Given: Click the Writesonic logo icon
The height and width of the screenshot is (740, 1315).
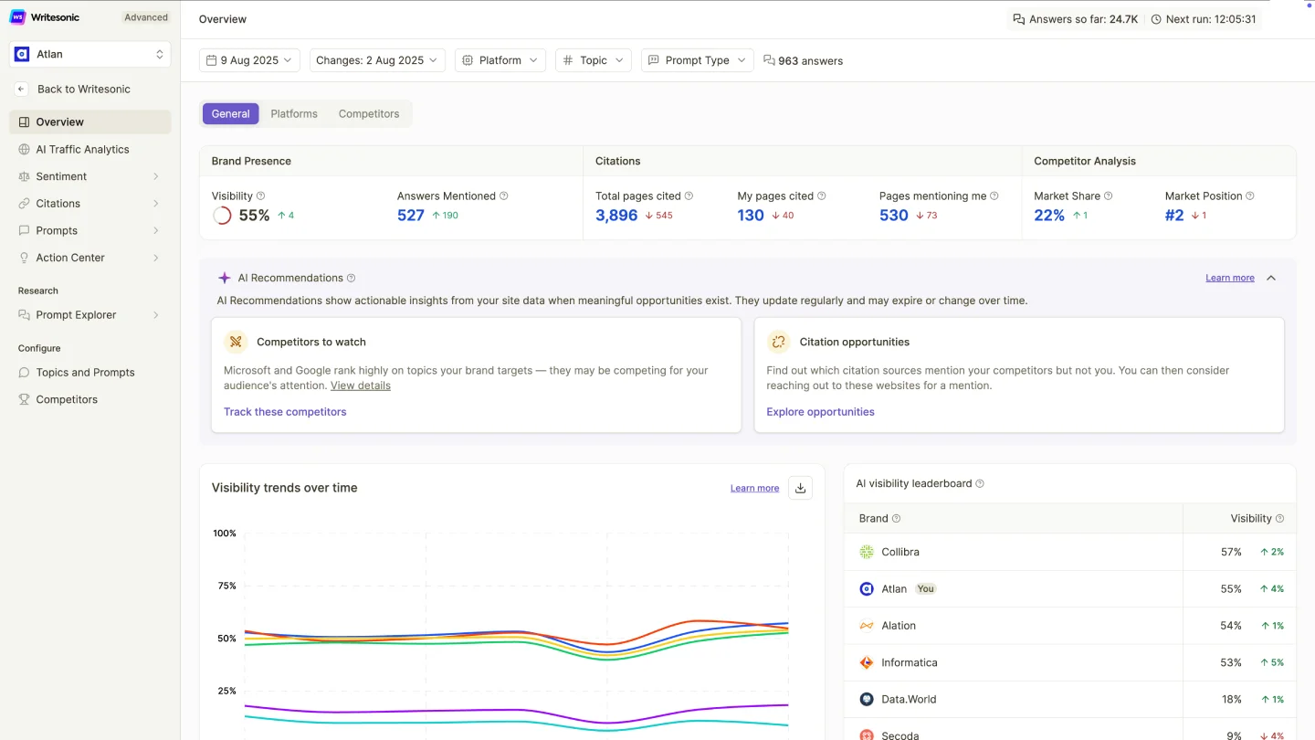Looking at the screenshot, I should point(17,16).
